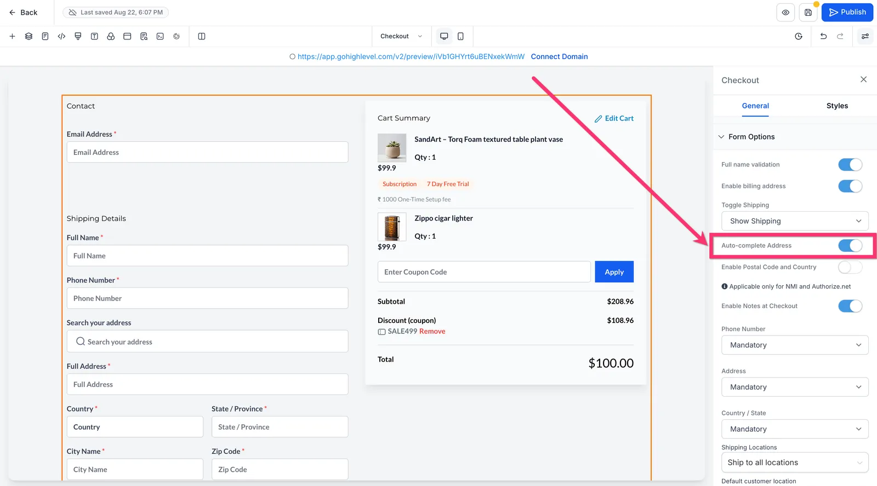The width and height of the screenshot is (877, 486).
Task: Toggle Auto-complete Address switch
Action: click(850, 245)
